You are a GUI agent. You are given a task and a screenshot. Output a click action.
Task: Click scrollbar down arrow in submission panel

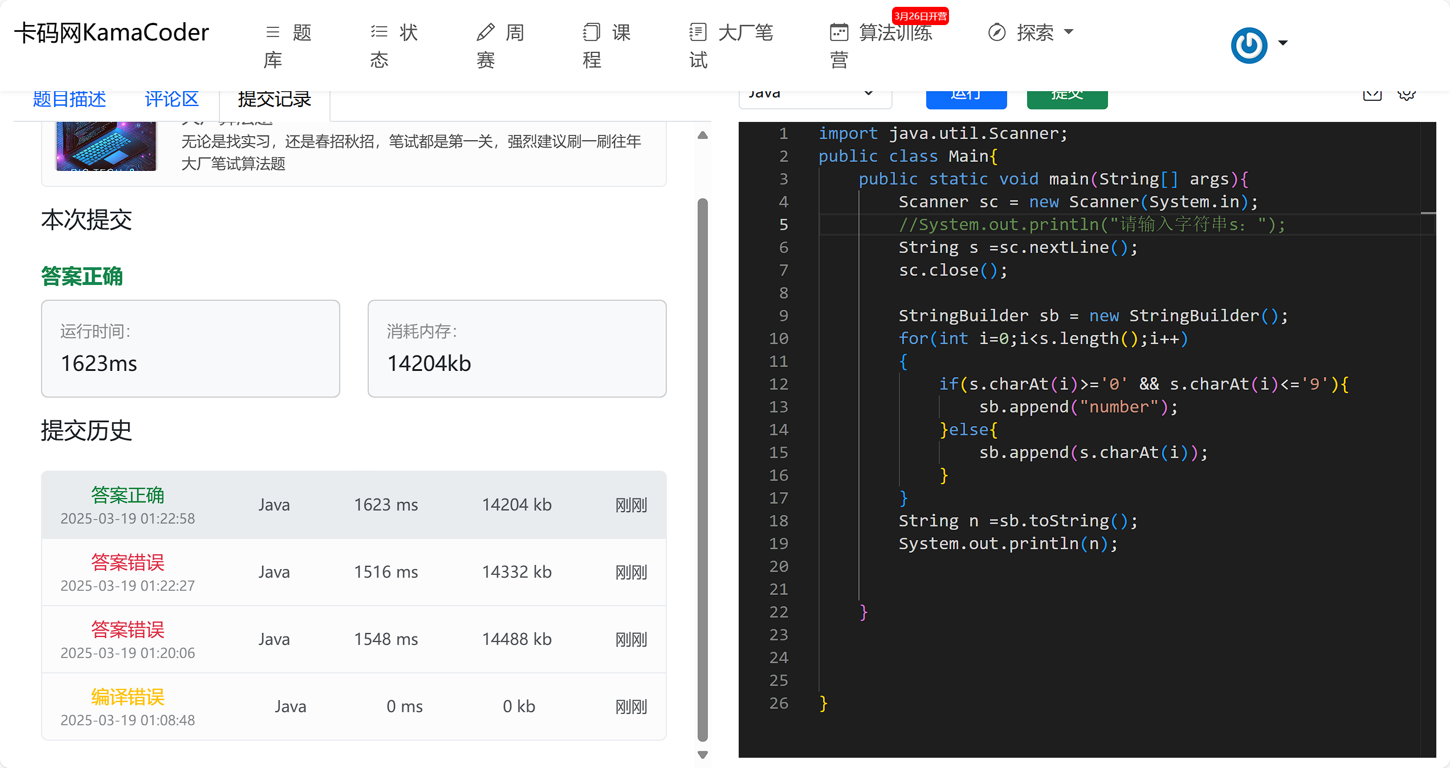click(x=703, y=755)
